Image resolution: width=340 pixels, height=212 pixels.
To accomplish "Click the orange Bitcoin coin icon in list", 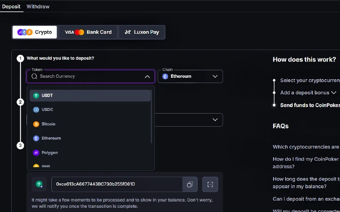I will point(36,124).
